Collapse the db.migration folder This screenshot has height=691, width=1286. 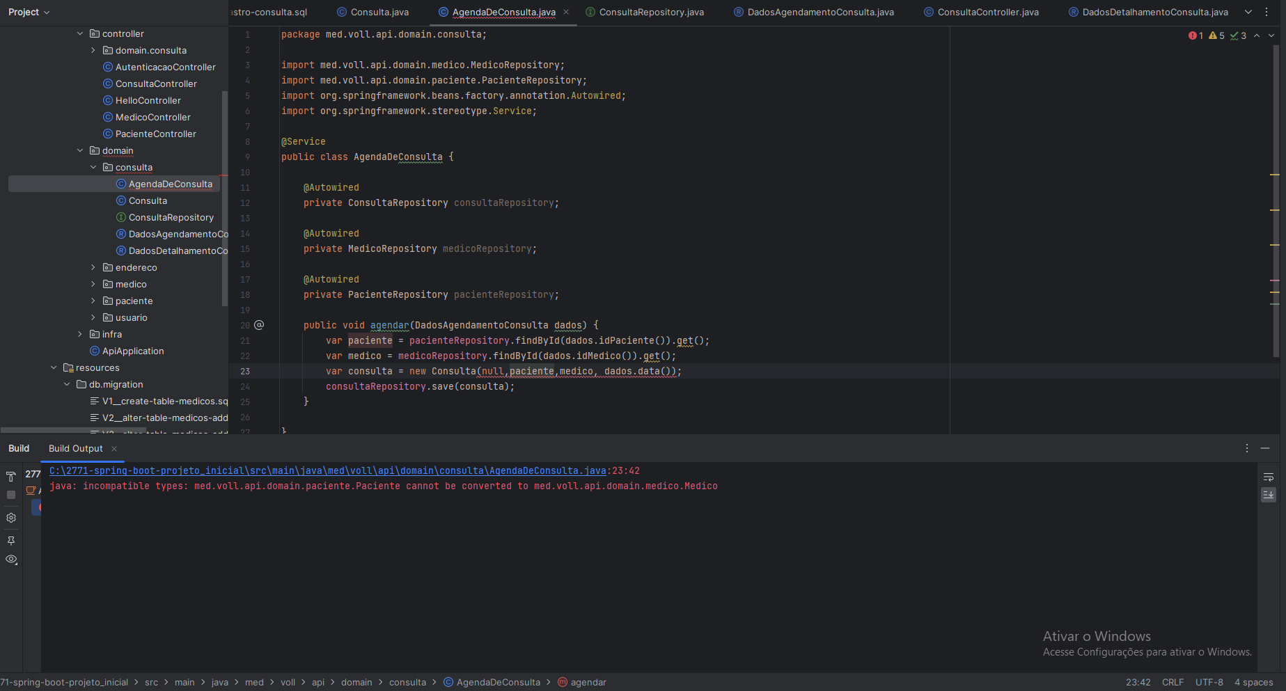67,384
